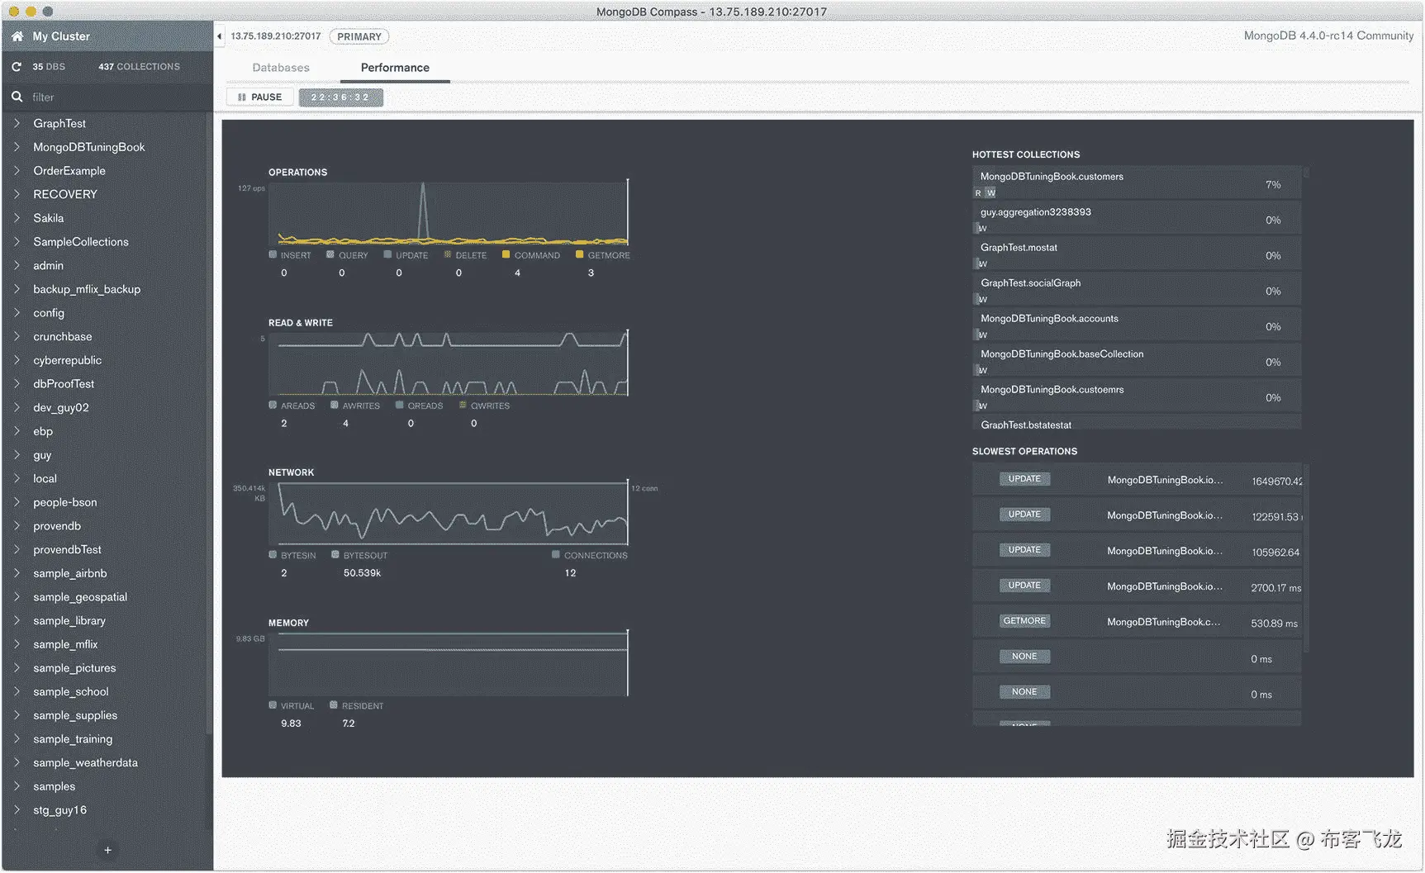Expand the admin database chevron

point(17,265)
